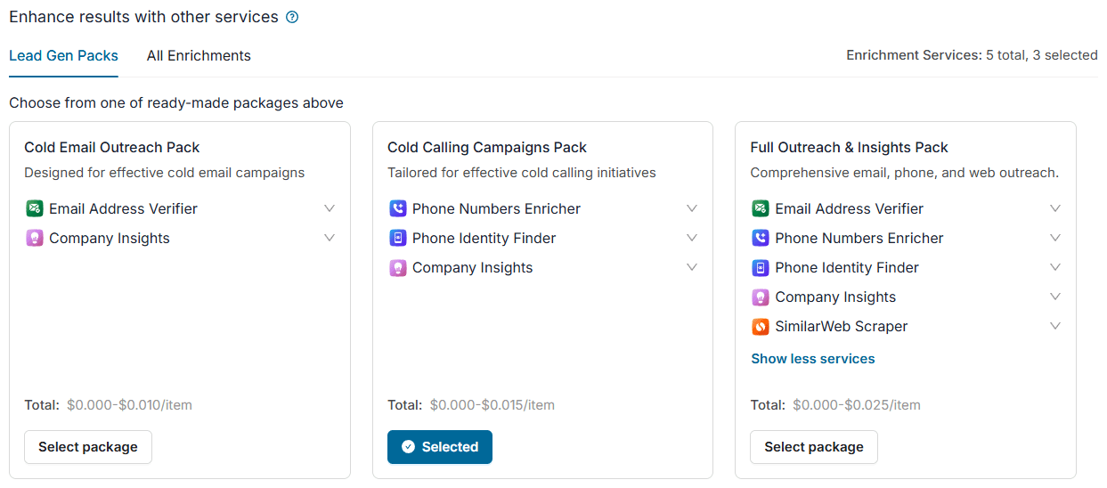This screenshot has width=1107, height=488.
Task: Click the Cold Calling Campaigns Pack title
Action: (x=487, y=147)
